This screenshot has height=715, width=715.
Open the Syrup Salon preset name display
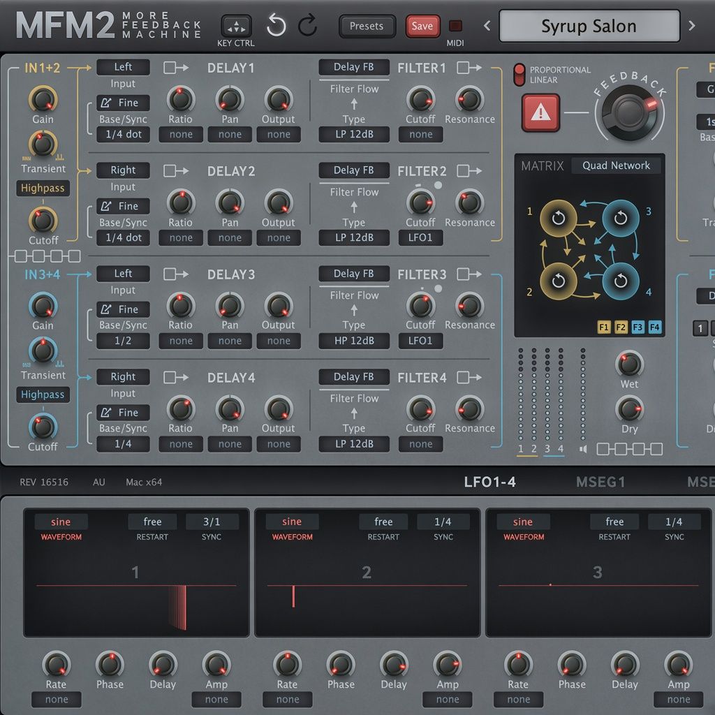click(x=589, y=26)
